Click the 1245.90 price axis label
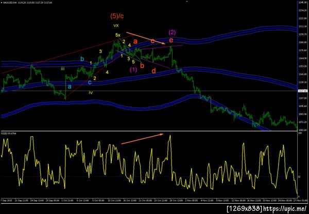This screenshot has height=214, width=309. pos(302,2)
